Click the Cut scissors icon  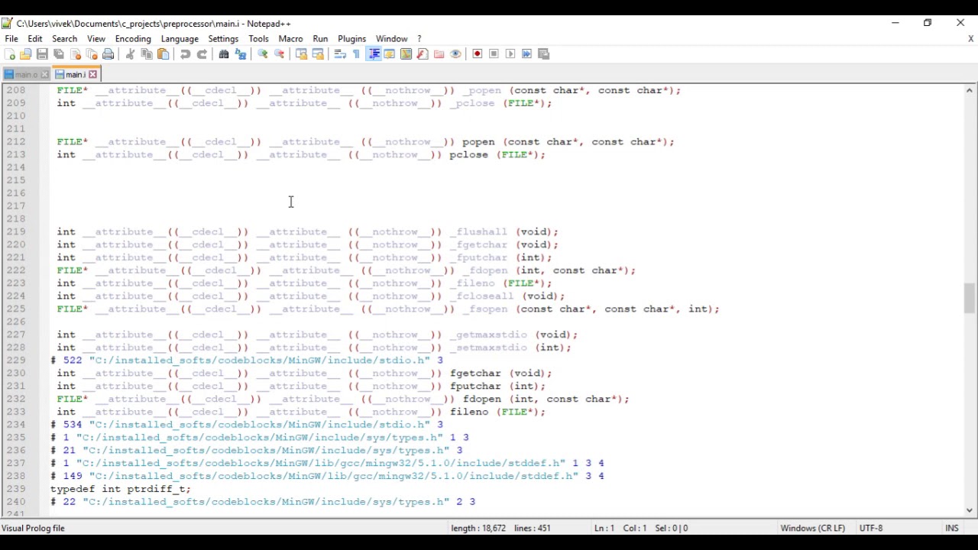pos(130,54)
